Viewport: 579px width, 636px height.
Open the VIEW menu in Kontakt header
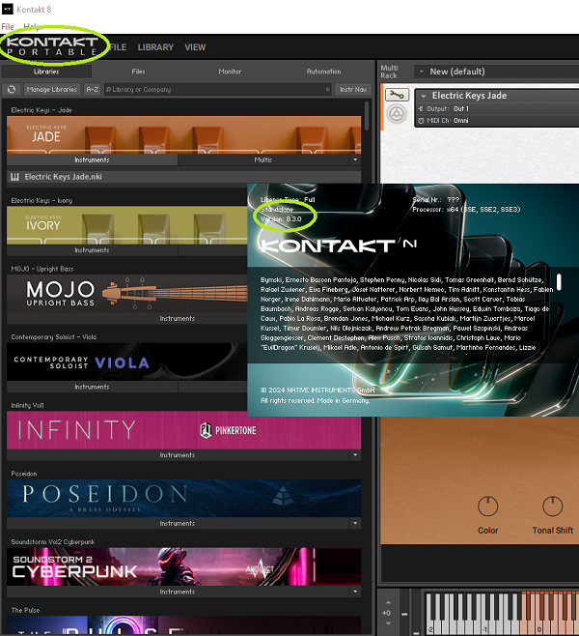pyautogui.click(x=195, y=47)
